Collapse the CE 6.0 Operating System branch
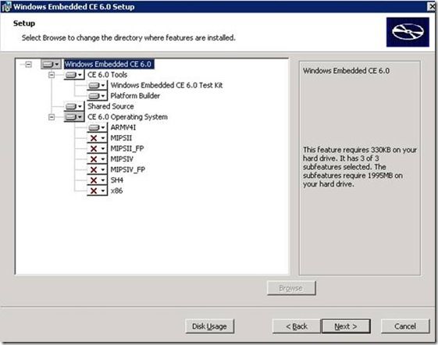 click(x=52, y=117)
